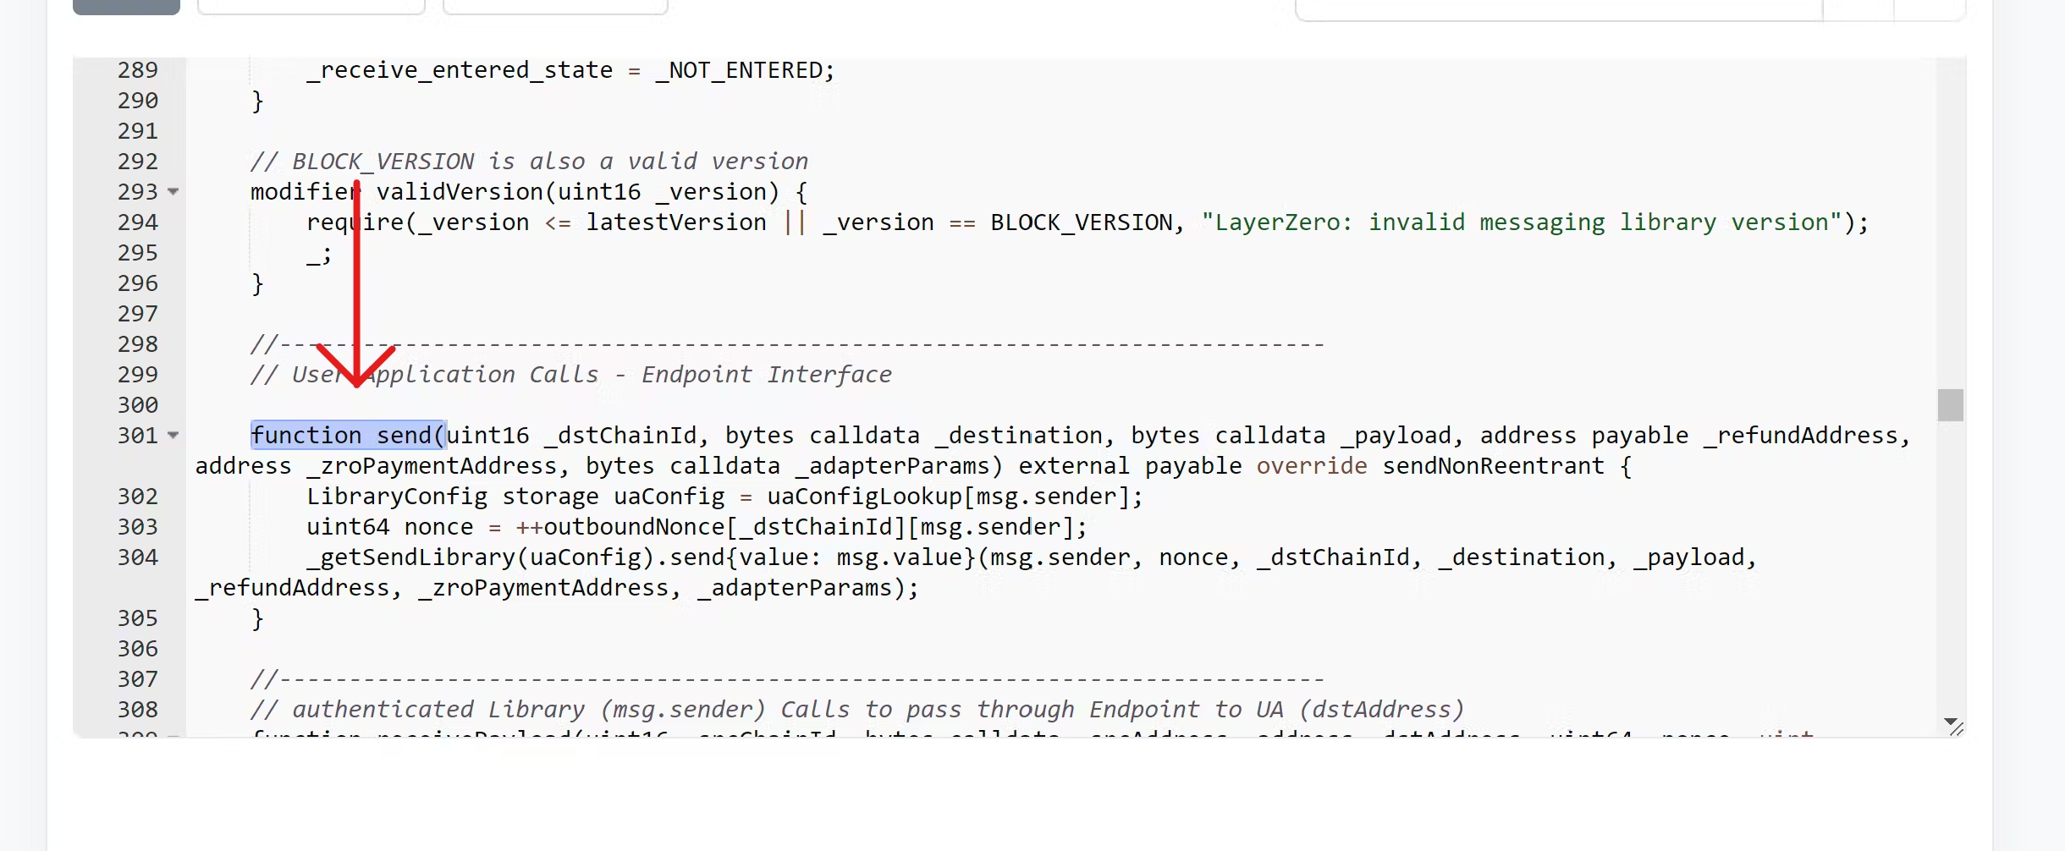Click the dark gray button above the editor

point(126,7)
